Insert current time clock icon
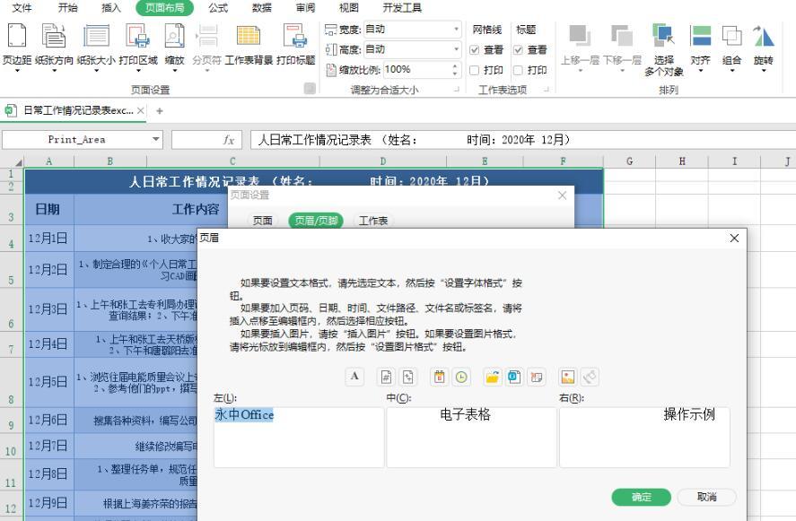This screenshot has width=796, height=521. 461,377
